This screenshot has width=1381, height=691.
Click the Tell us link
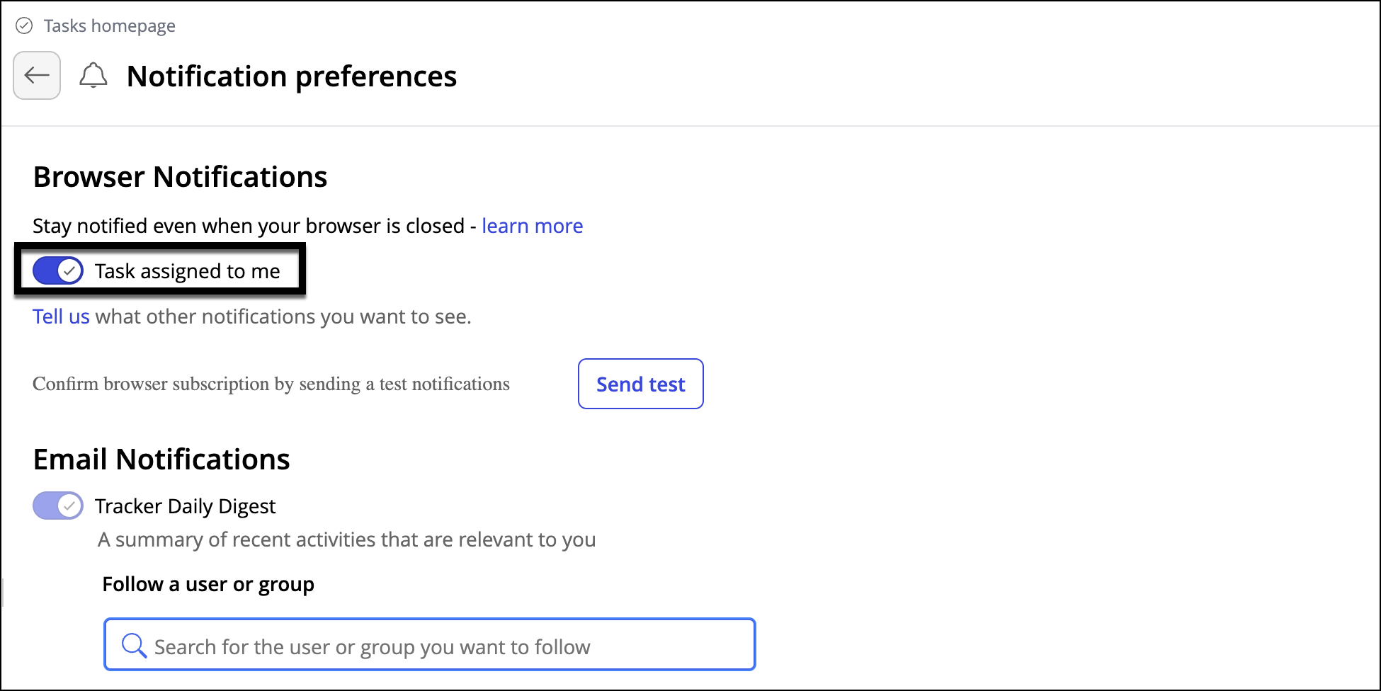pos(61,316)
